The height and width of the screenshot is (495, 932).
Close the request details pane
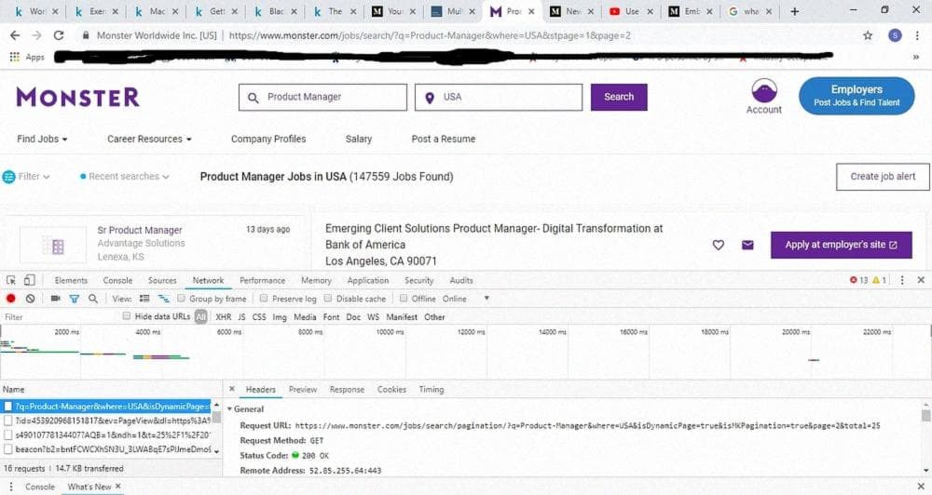tap(232, 389)
